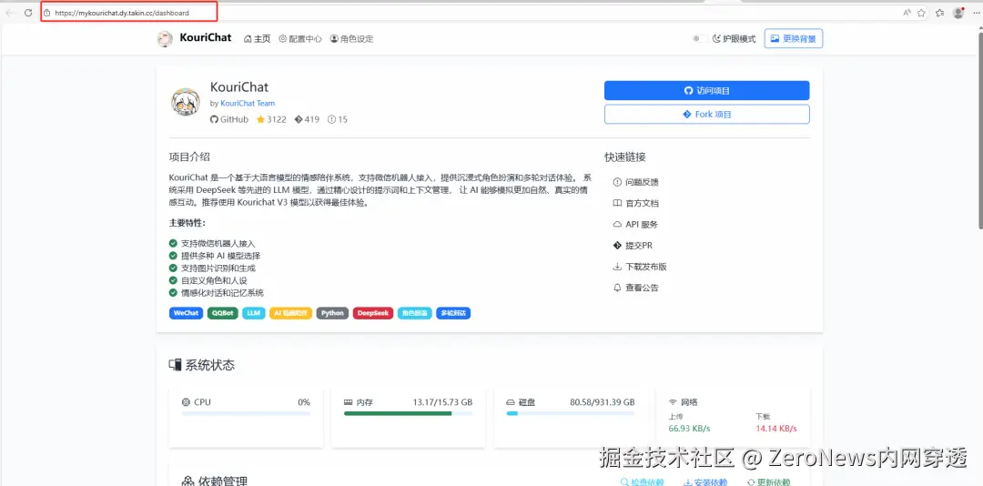The image size is (983, 486).
Task: Click the CPU usage progress bar
Action: tap(246, 413)
